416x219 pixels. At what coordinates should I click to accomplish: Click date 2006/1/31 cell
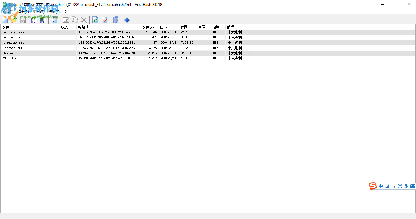coord(168,32)
